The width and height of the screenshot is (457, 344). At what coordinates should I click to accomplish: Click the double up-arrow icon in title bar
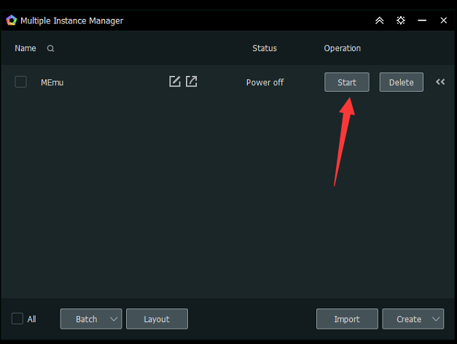pyautogui.click(x=379, y=20)
